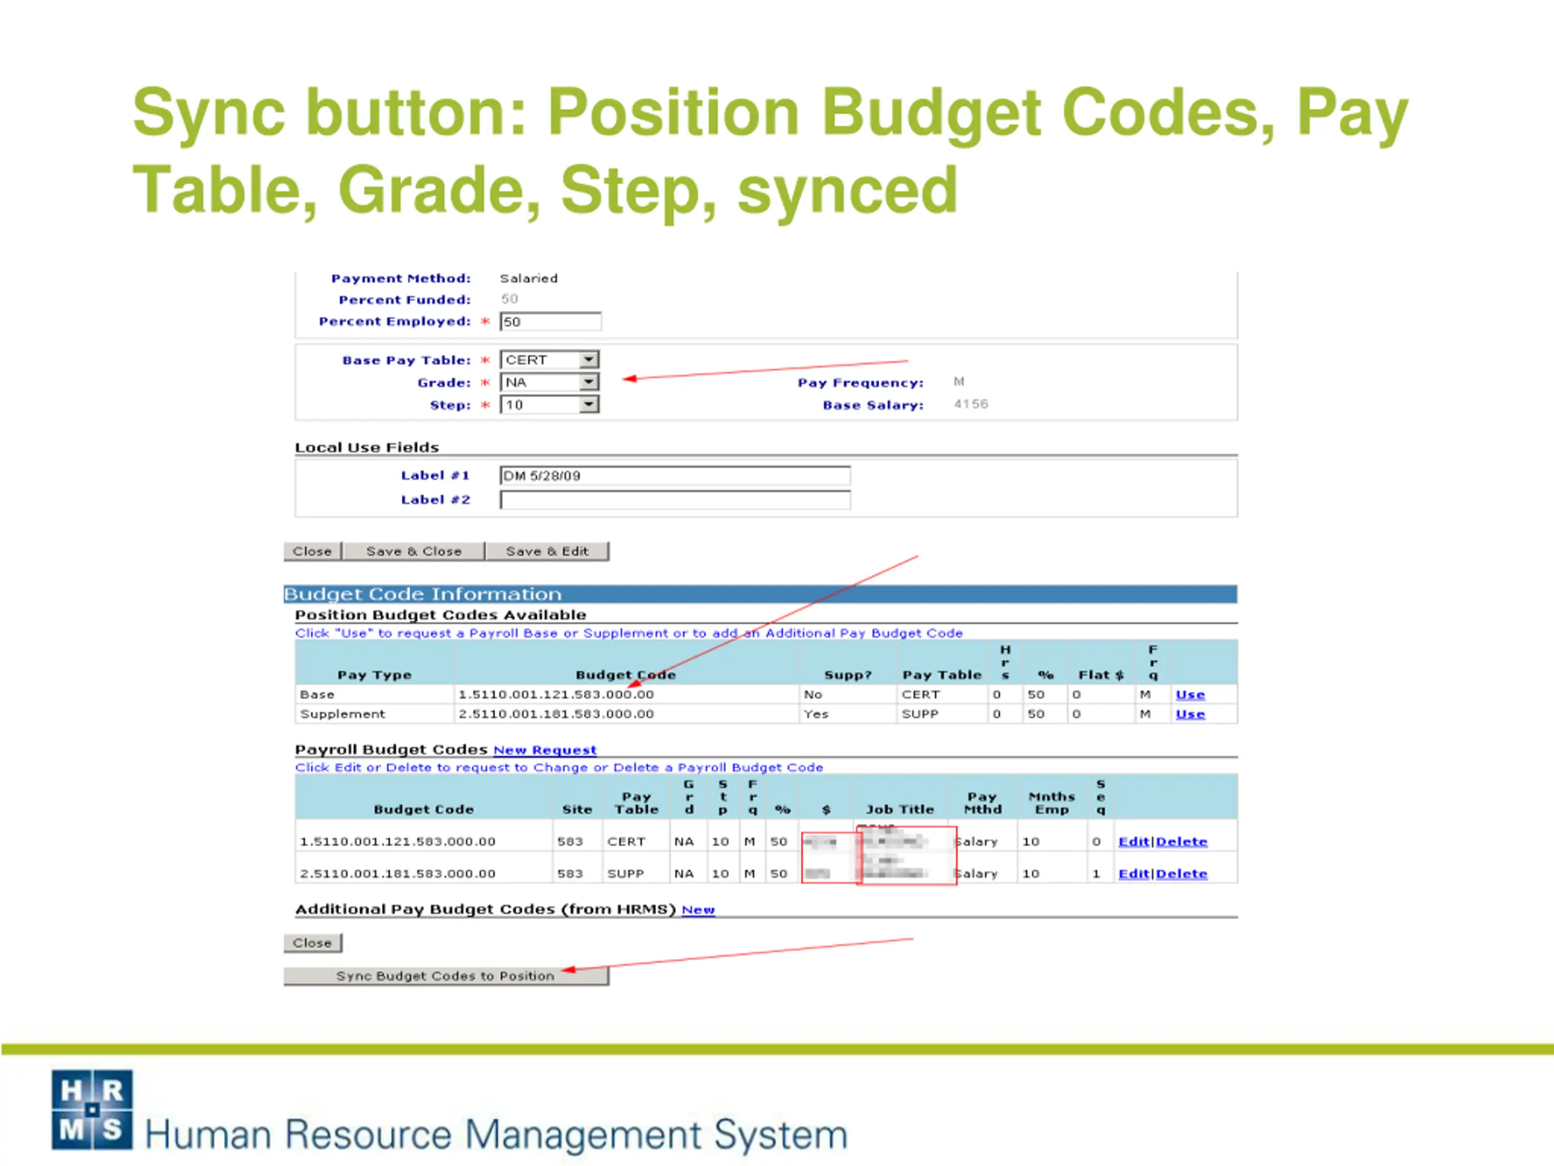Open the Base Pay Table dropdown

(x=549, y=360)
